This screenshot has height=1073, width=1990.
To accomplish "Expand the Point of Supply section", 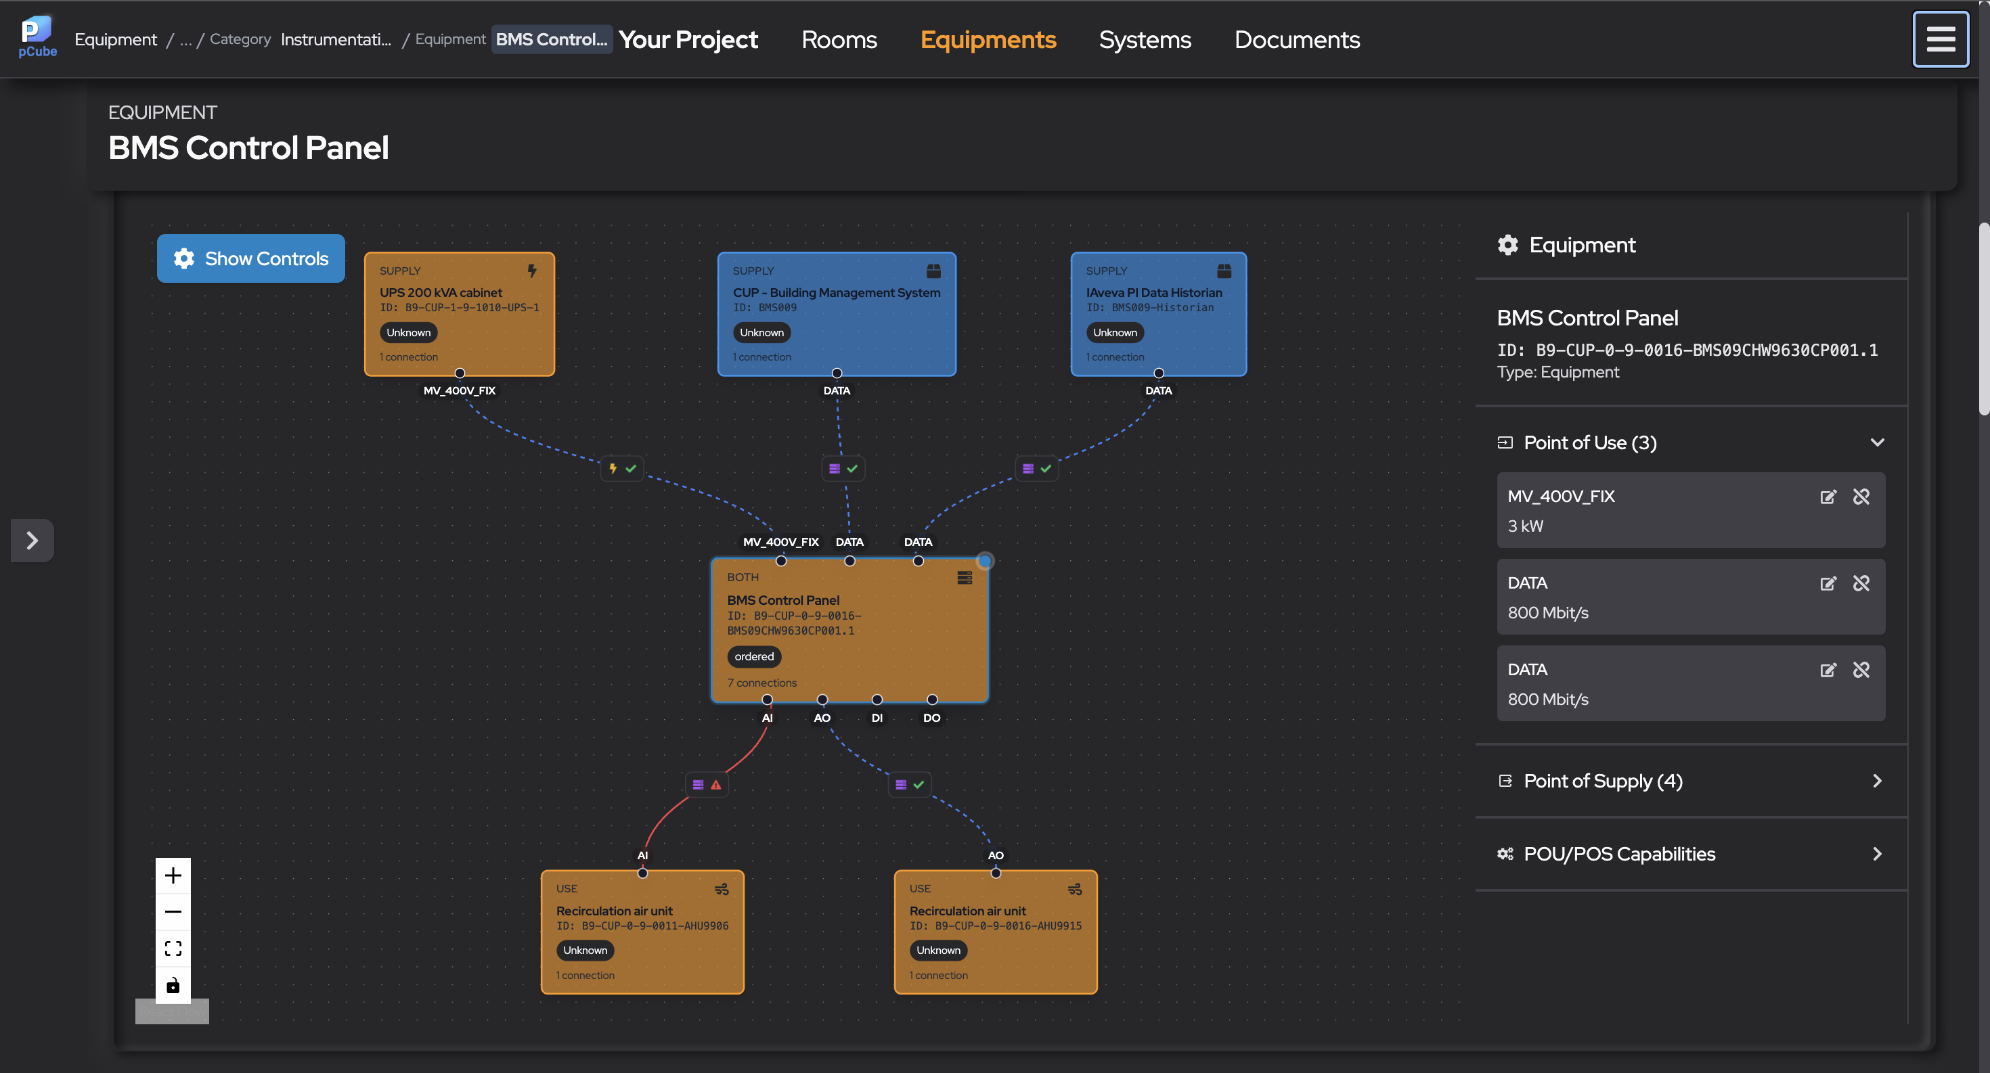I will (x=1877, y=781).
